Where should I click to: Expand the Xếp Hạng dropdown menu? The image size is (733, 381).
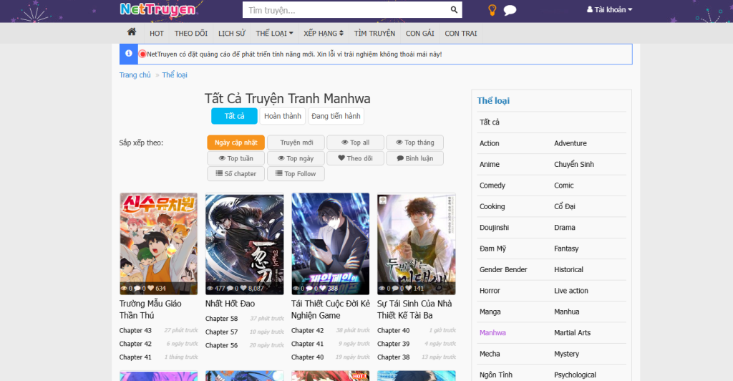coord(323,33)
